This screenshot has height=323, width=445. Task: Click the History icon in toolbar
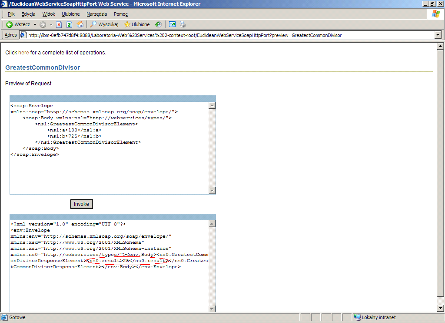pyautogui.click(x=158, y=25)
